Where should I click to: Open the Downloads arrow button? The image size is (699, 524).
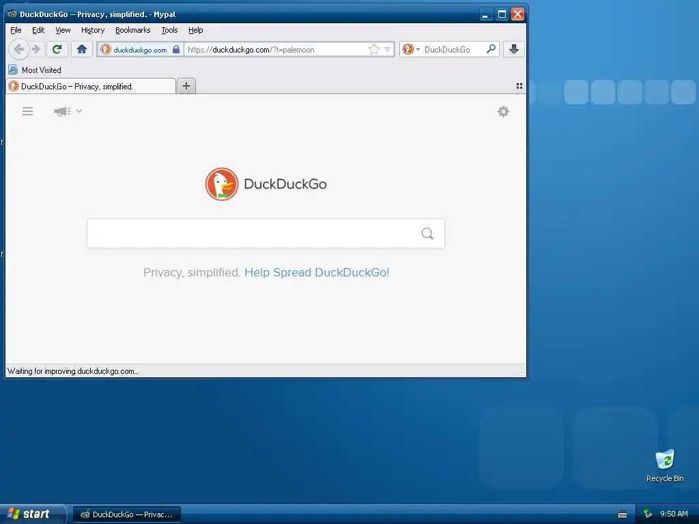coord(513,49)
